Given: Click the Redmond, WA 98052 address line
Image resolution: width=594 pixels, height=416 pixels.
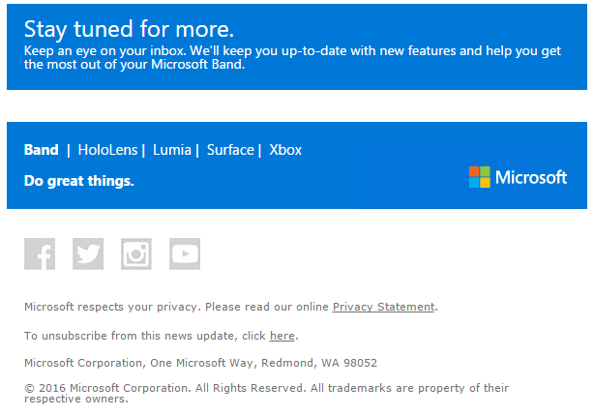Looking at the screenshot, I should (x=200, y=363).
